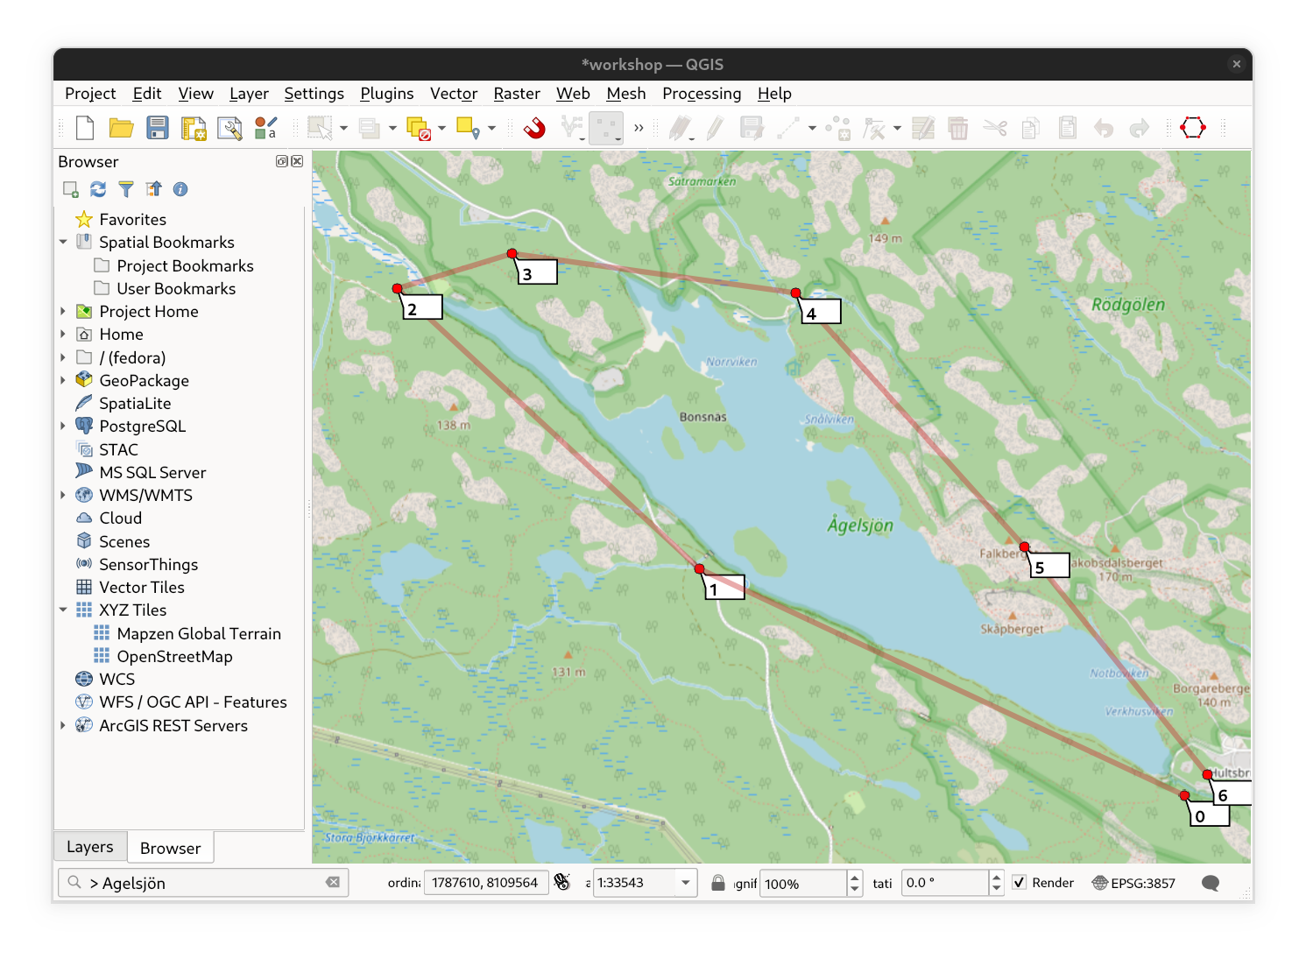Refresh the Browser panel
1306x959 pixels.
98,189
